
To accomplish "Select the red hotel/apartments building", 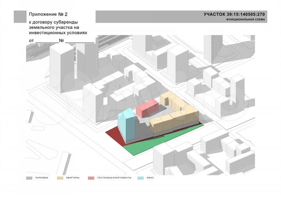I will [x=147, y=108].
